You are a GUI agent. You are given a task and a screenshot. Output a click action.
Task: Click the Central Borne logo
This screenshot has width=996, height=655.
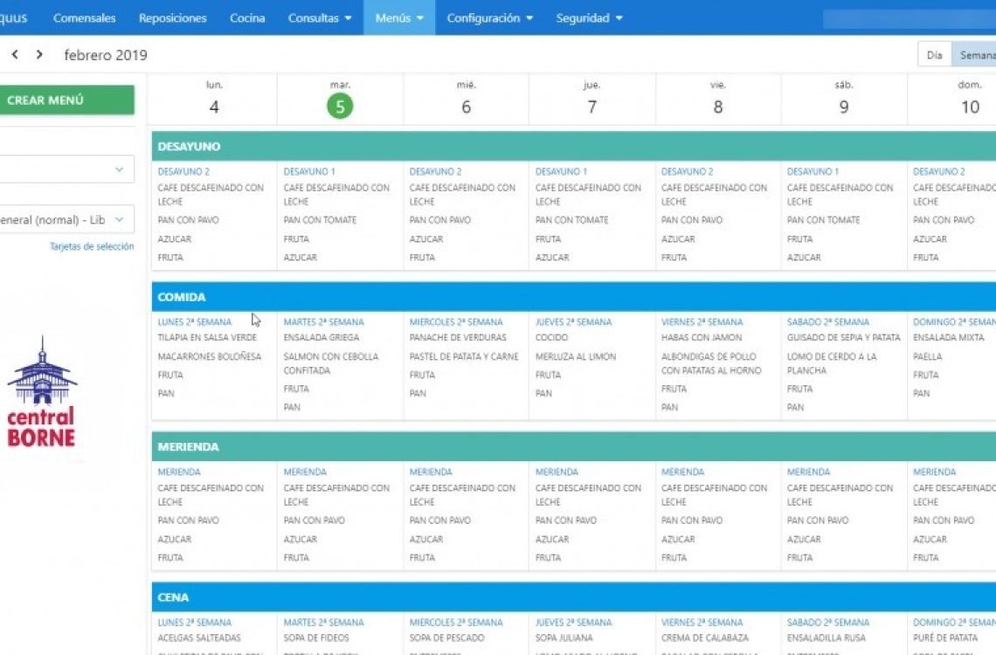[x=42, y=392]
